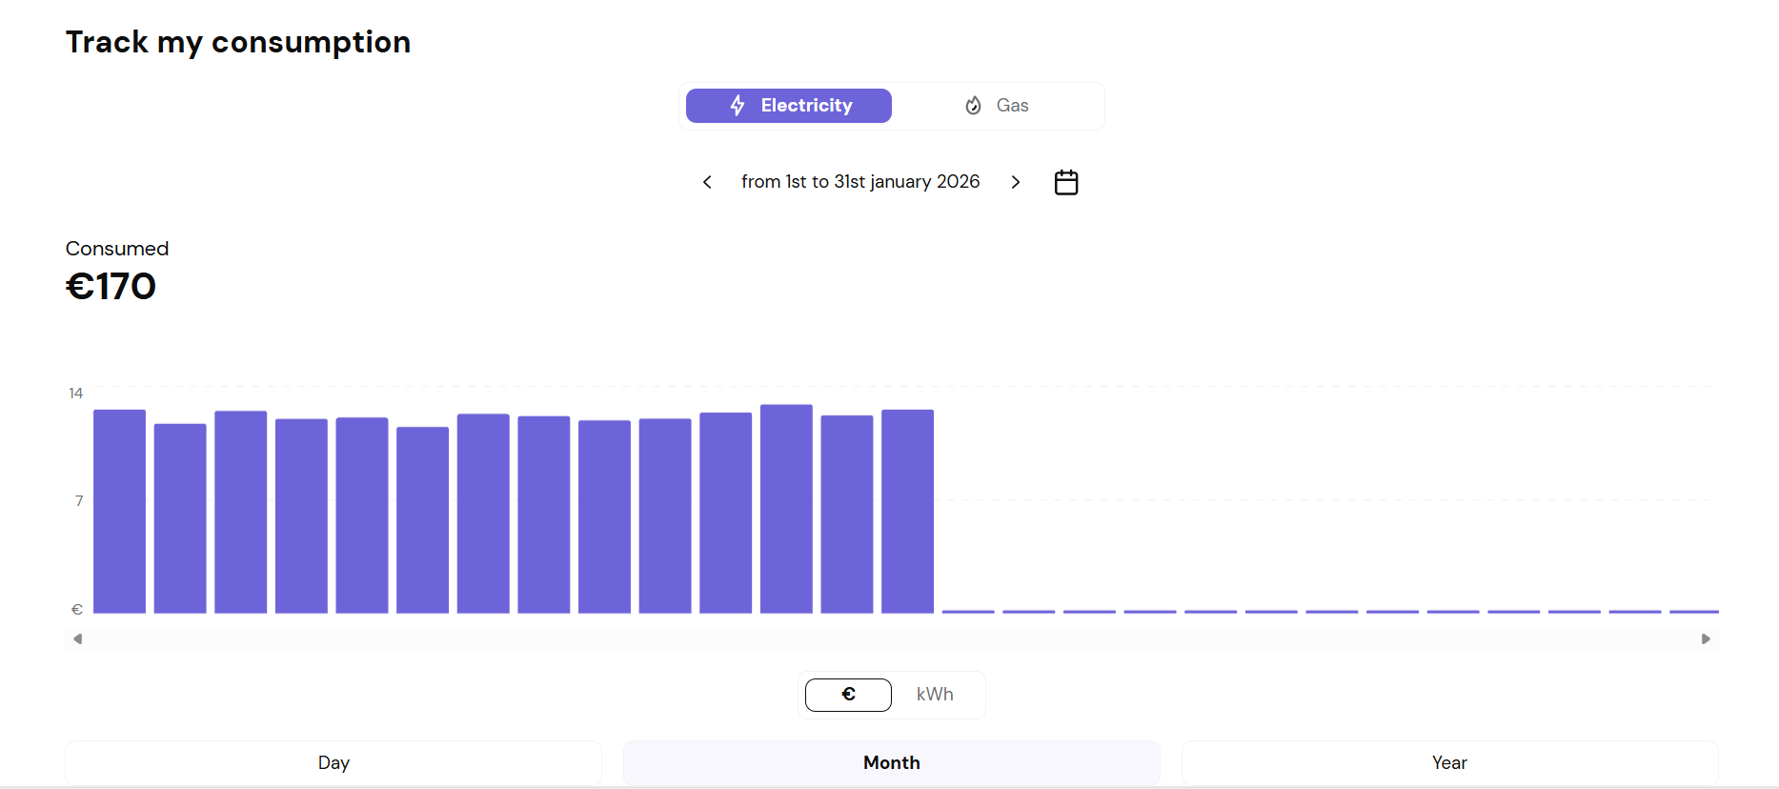Go to the previous month with left chevron

coord(707,182)
